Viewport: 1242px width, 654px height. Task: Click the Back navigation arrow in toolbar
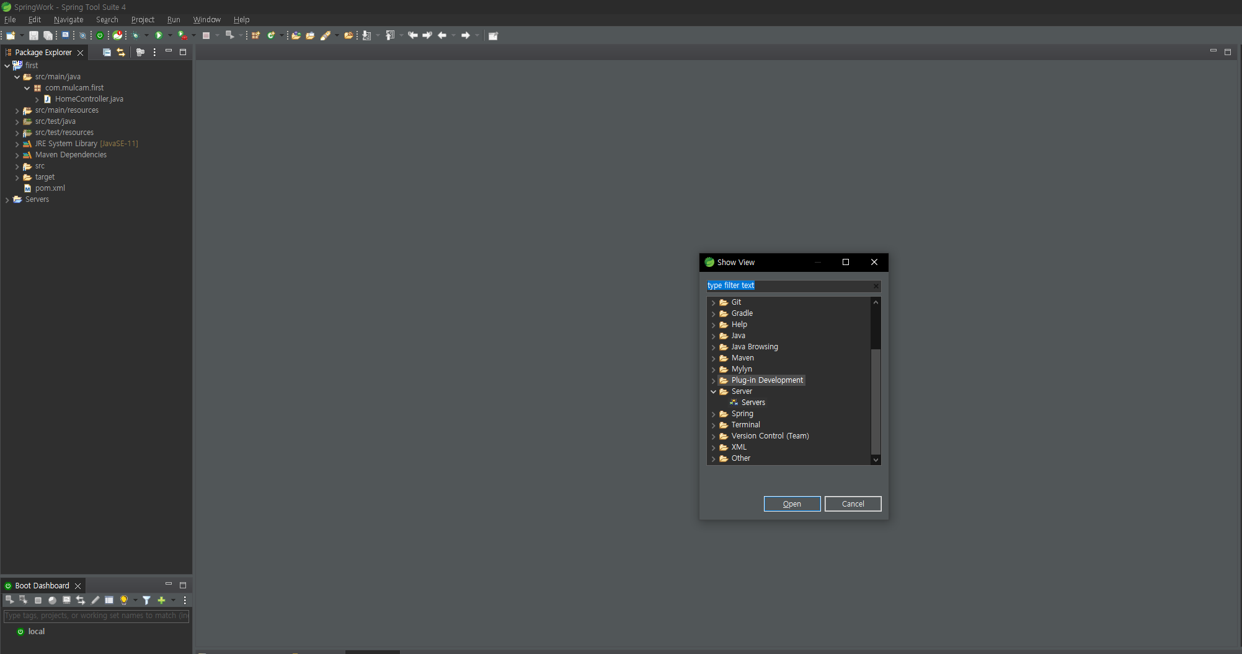(442, 35)
